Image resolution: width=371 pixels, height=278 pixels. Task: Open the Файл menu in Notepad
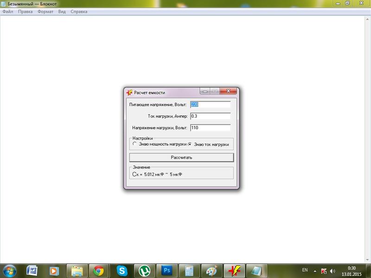7,11
